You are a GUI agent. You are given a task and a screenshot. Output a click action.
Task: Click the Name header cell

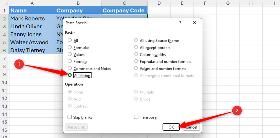click(x=32, y=10)
